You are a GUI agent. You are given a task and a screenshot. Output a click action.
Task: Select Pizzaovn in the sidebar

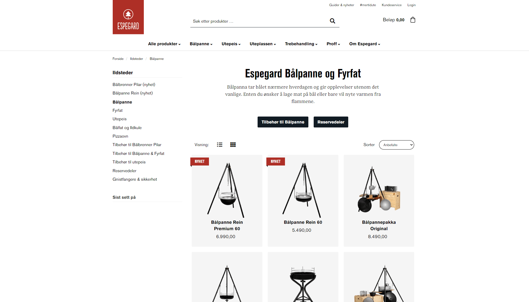(120, 136)
